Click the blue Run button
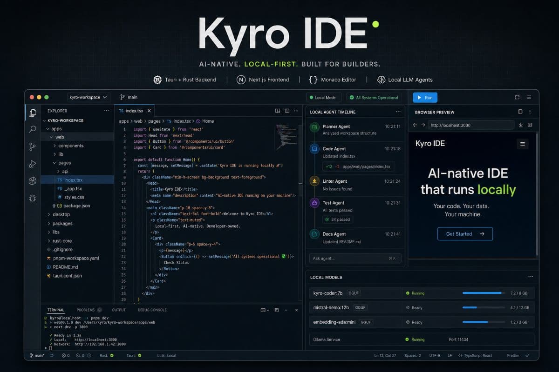This screenshot has width=559, height=372. pos(425,98)
